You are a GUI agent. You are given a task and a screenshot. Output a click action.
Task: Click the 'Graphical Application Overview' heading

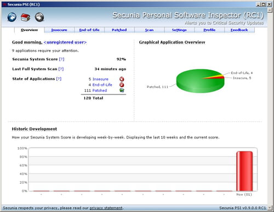pos(172,42)
